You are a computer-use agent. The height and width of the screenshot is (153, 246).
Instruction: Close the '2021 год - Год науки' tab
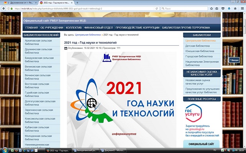tap(72, 3)
